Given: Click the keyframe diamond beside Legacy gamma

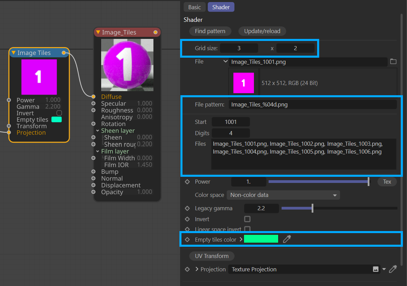Looking at the screenshot, I should 187,208.
